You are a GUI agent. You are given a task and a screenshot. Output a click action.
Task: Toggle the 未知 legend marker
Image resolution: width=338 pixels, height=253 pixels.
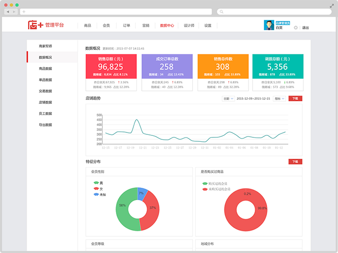(x=96, y=195)
